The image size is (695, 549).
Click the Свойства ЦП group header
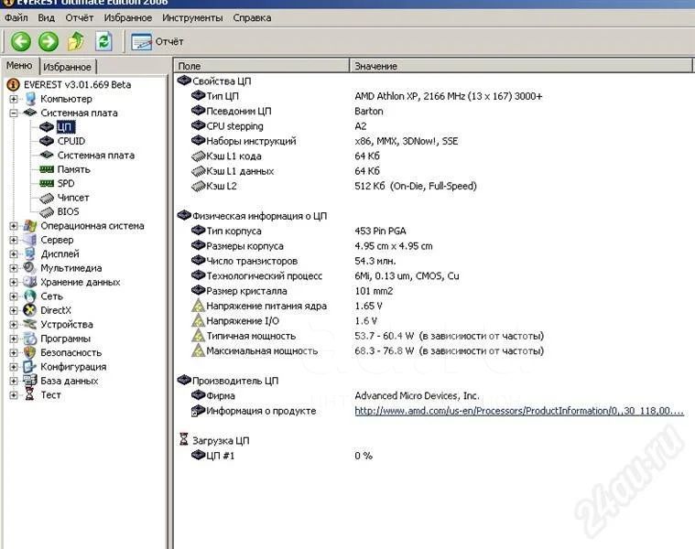click(214, 81)
